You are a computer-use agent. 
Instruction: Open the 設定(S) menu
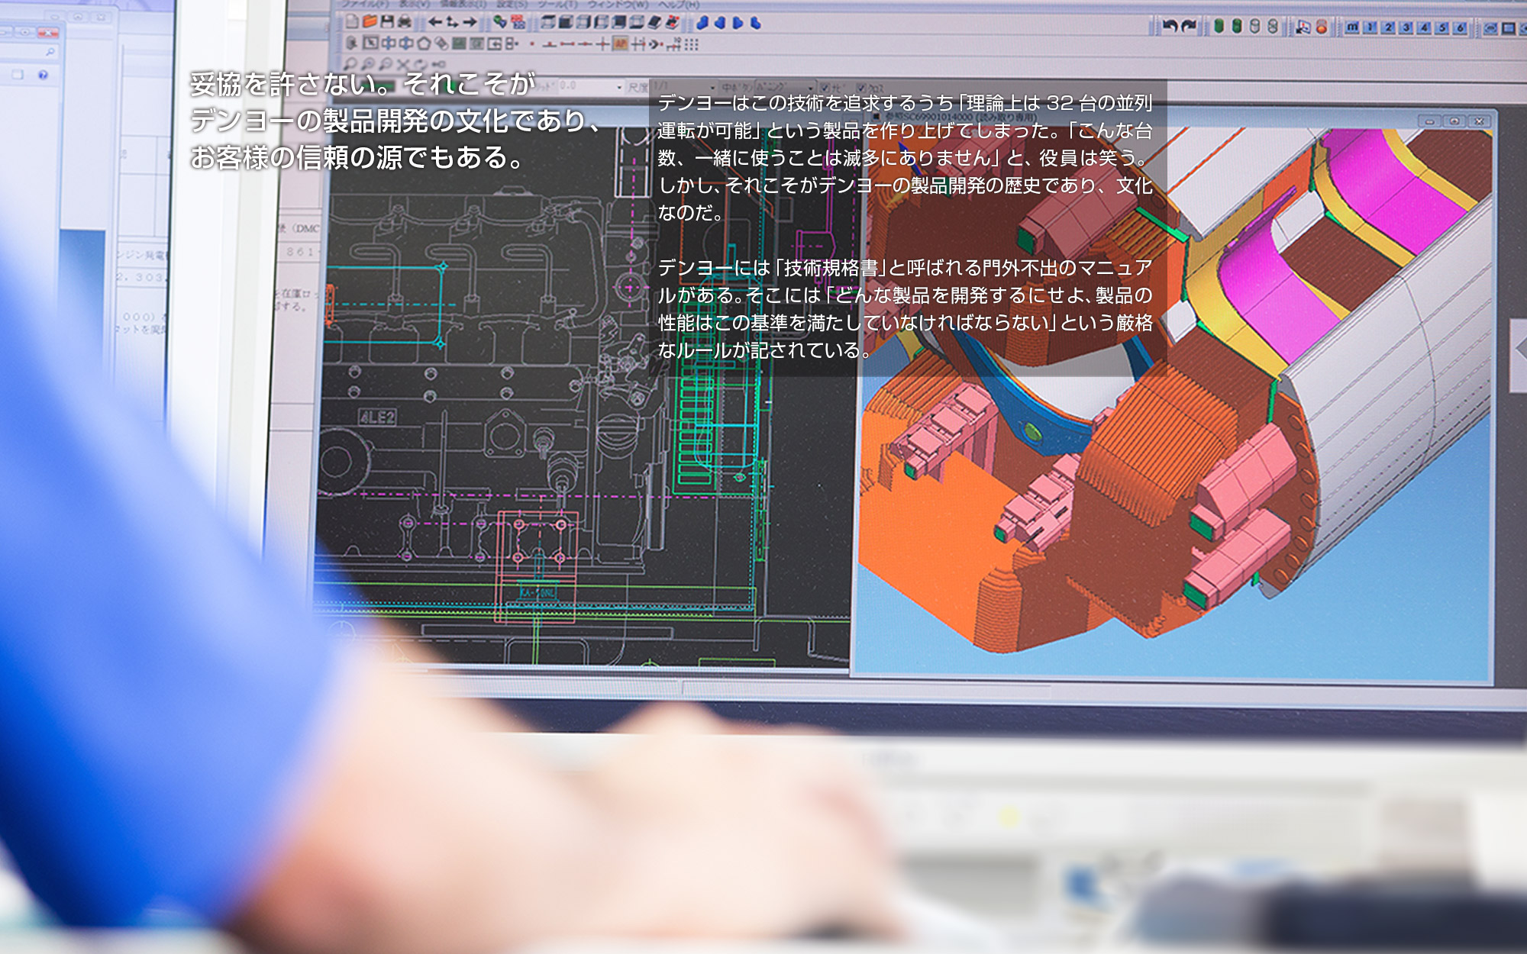[x=512, y=5]
